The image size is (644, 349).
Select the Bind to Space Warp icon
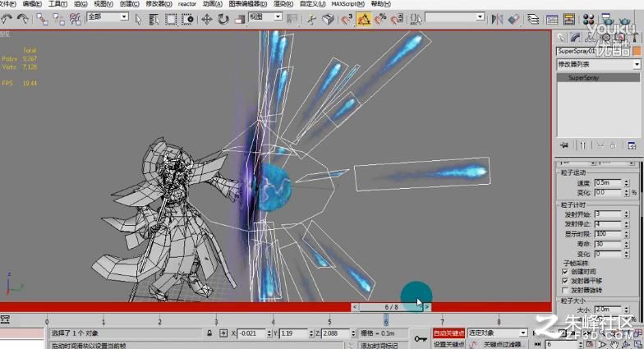[75, 19]
